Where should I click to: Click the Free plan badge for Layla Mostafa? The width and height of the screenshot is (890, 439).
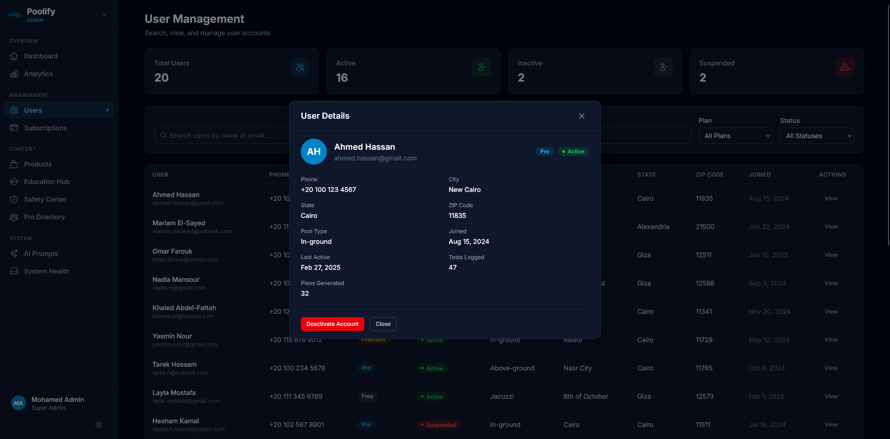(x=368, y=396)
